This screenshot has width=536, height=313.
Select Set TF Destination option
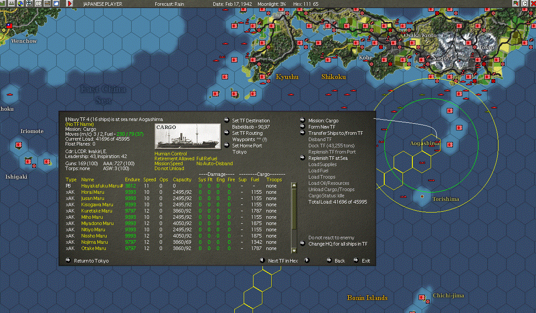251,121
